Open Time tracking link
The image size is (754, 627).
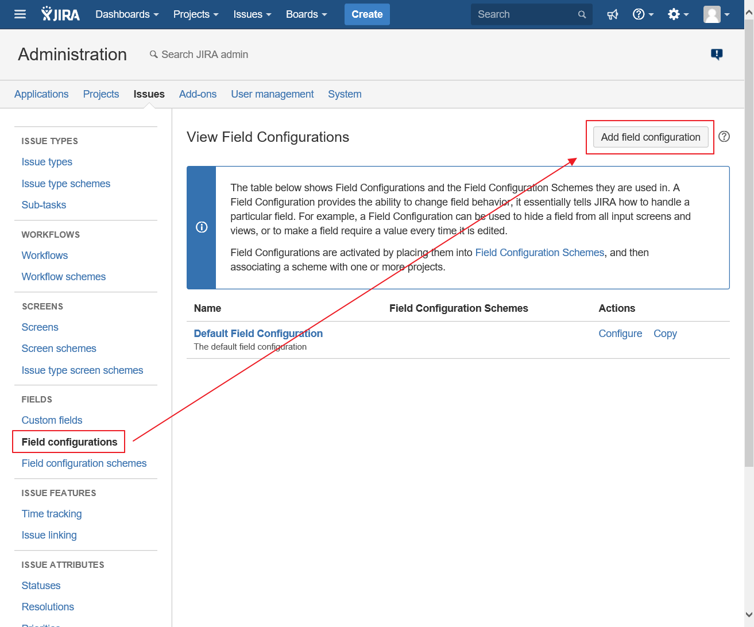pyautogui.click(x=52, y=514)
